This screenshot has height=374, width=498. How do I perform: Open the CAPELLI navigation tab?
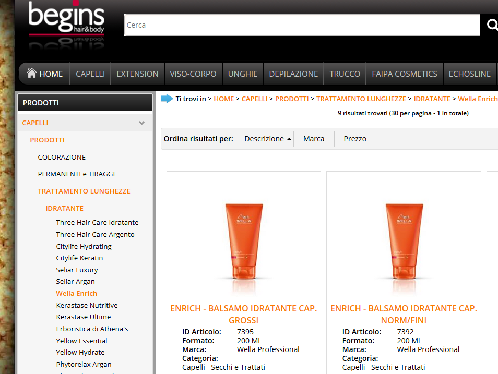(90, 74)
